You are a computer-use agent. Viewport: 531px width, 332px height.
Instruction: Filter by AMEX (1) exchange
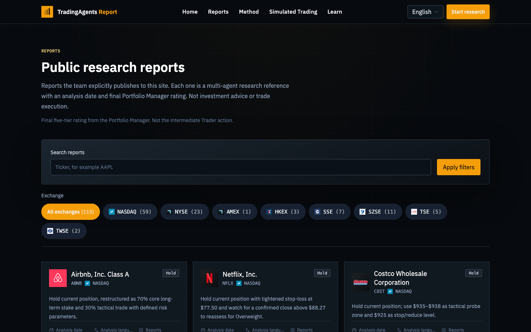click(235, 212)
